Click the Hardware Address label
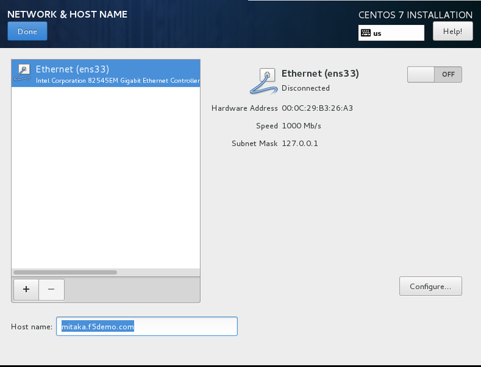This screenshot has height=367, width=481. [x=244, y=108]
